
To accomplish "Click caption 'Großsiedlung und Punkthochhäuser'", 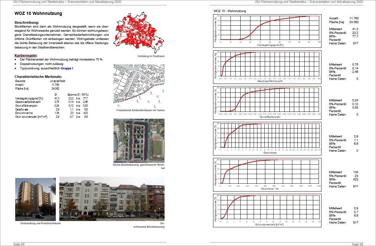I will [x=41, y=223].
